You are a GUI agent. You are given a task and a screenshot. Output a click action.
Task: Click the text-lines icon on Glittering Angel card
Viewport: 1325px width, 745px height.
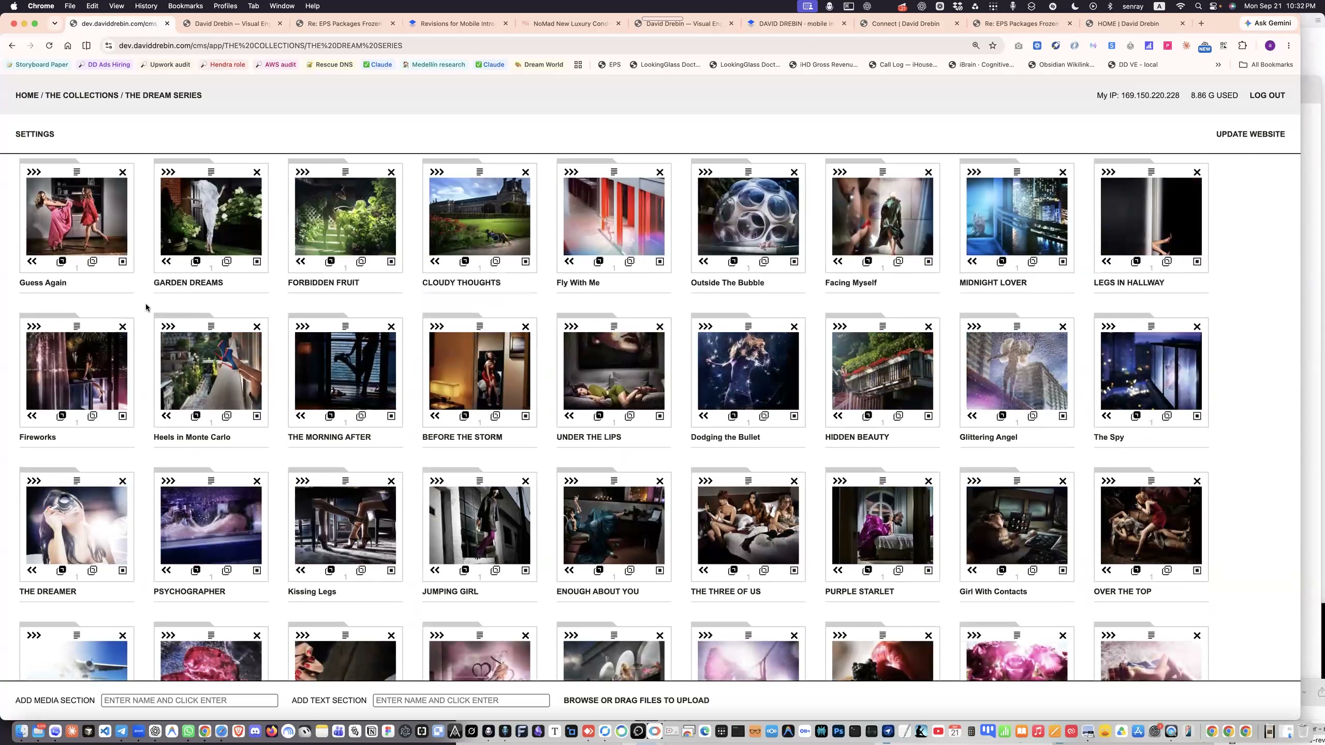pos(1017,326)
